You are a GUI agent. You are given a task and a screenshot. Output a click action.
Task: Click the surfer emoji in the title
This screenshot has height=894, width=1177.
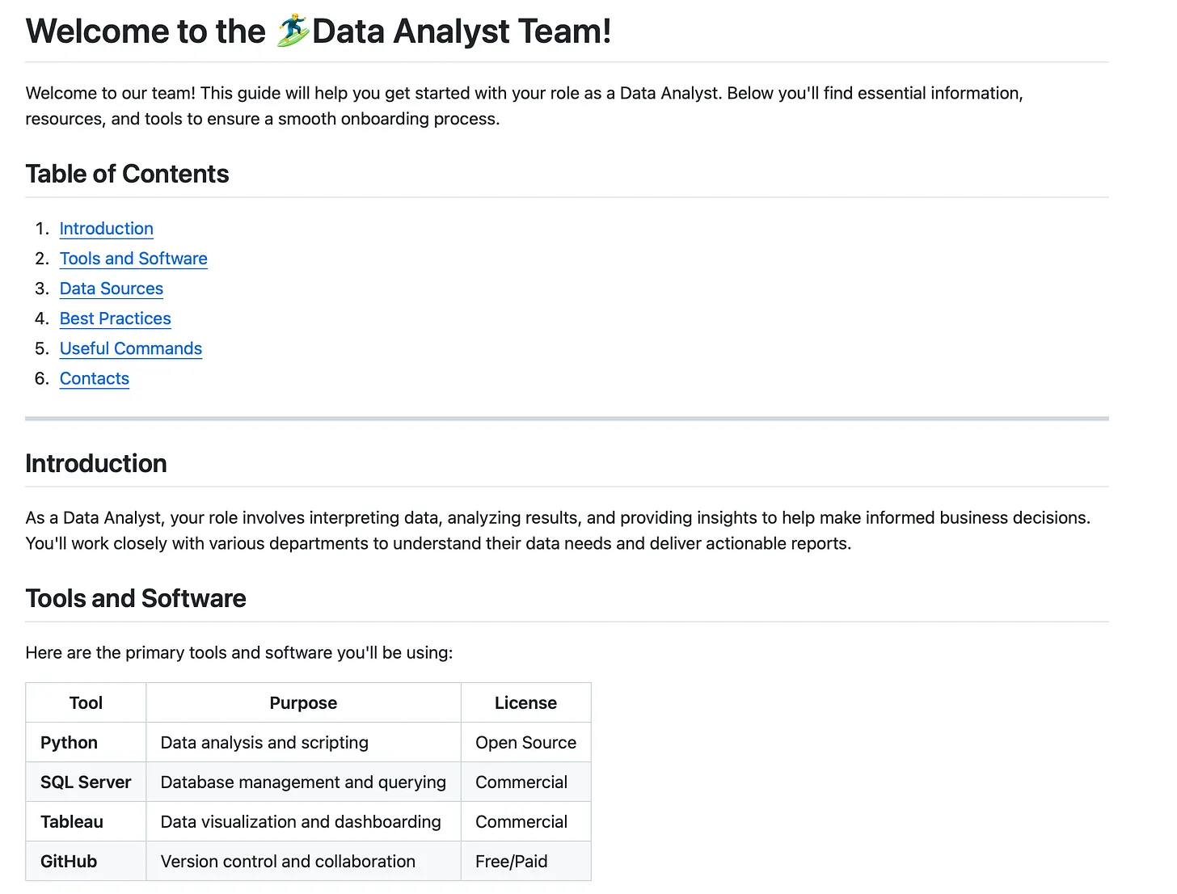(x=293, y=31)
